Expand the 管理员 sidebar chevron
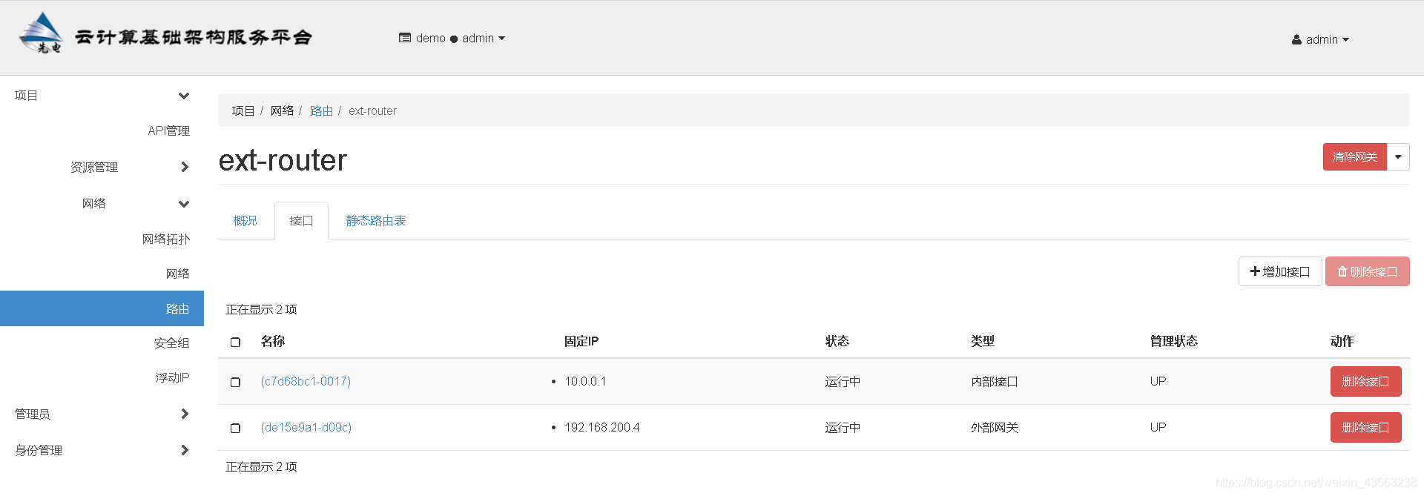This screenshot has width=1424, height=496. click(x=185, y=414)
